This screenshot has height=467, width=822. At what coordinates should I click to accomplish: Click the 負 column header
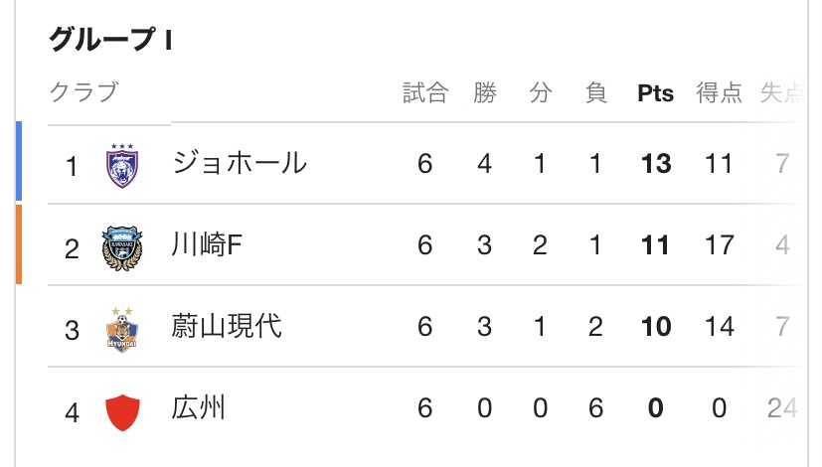point(596,93)
